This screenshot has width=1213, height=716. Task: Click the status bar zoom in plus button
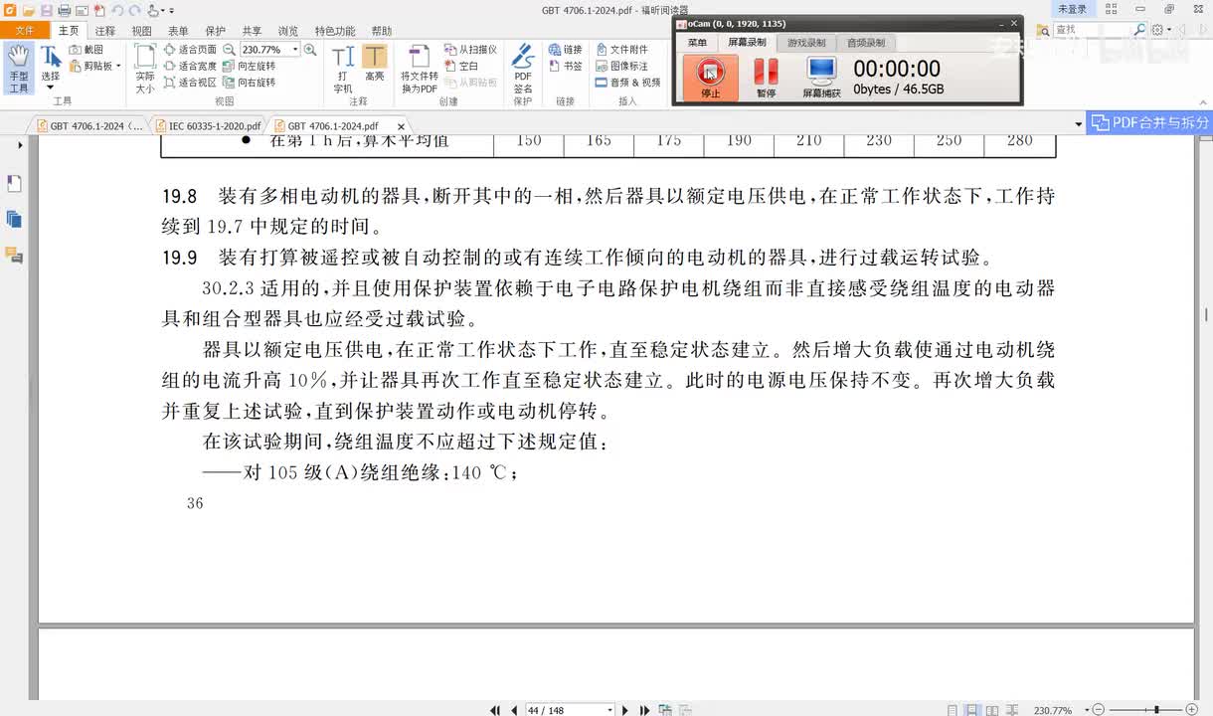pos(1191,710)
